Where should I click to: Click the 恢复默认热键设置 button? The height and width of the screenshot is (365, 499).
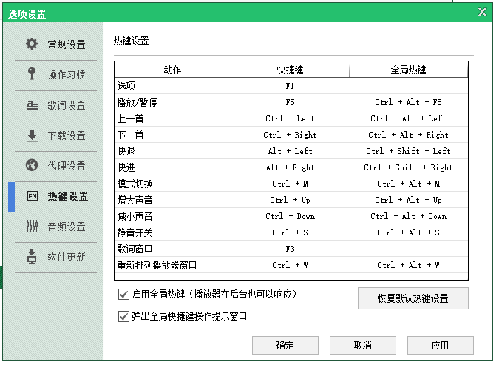click(x=413, y=298)
